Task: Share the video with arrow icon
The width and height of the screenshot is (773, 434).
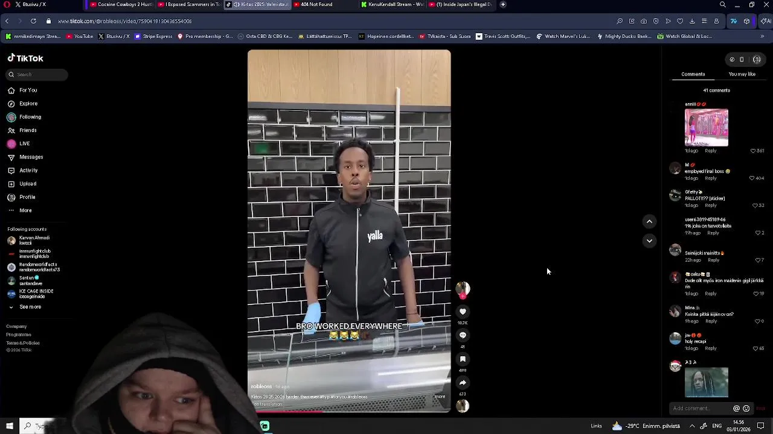Action: [x=463, y=383]
